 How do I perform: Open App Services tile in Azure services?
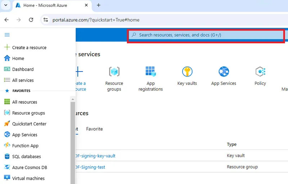224,76
